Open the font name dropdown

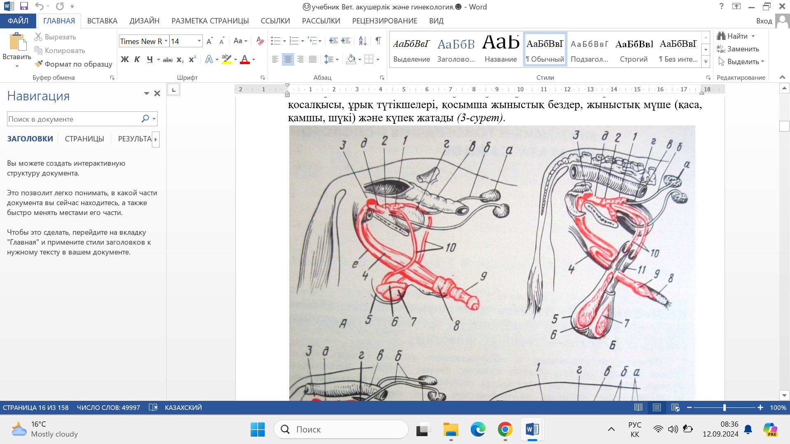166,41
